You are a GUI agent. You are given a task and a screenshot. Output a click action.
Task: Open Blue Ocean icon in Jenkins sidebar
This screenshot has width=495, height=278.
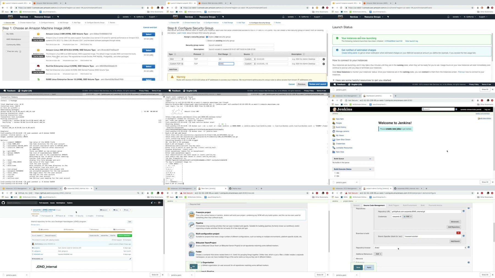pos(334,140)
